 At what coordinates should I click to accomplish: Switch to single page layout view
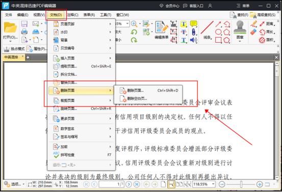[x=163, y=184]
